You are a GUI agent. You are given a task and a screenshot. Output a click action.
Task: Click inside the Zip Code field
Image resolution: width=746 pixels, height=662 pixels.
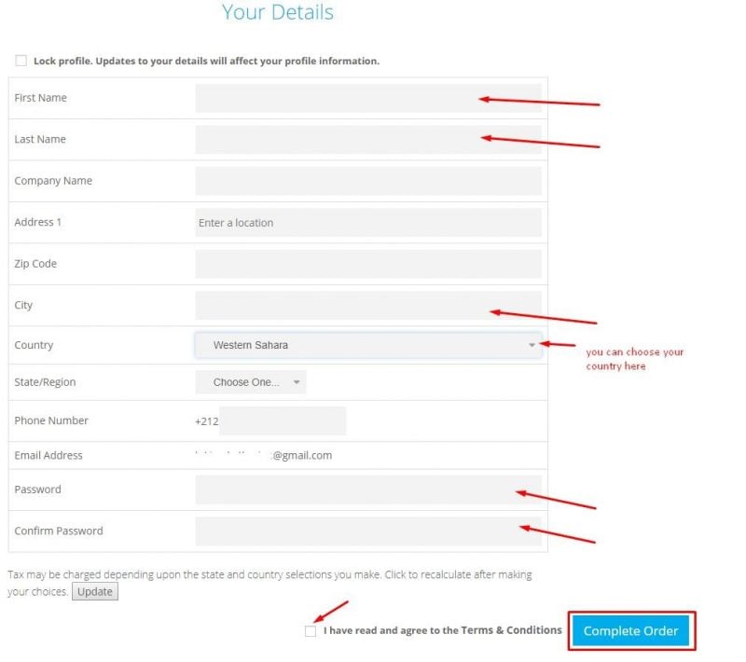368,263
